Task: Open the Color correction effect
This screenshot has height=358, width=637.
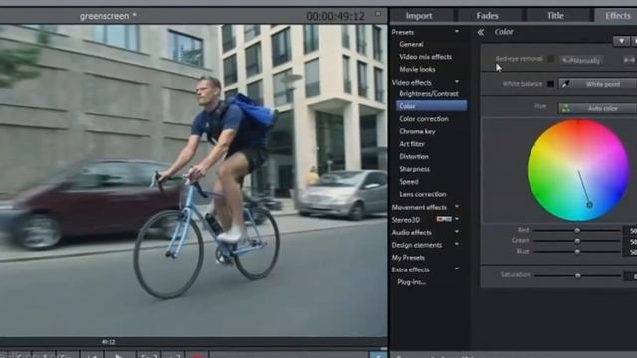Action: [x=424, y=119]
